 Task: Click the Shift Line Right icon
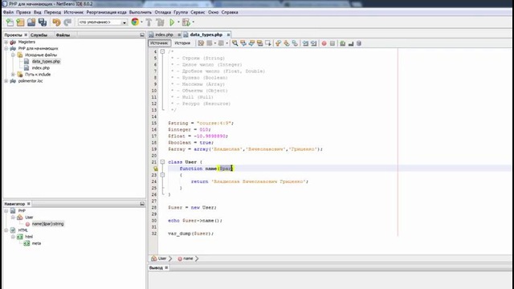[x=313, y=43]
